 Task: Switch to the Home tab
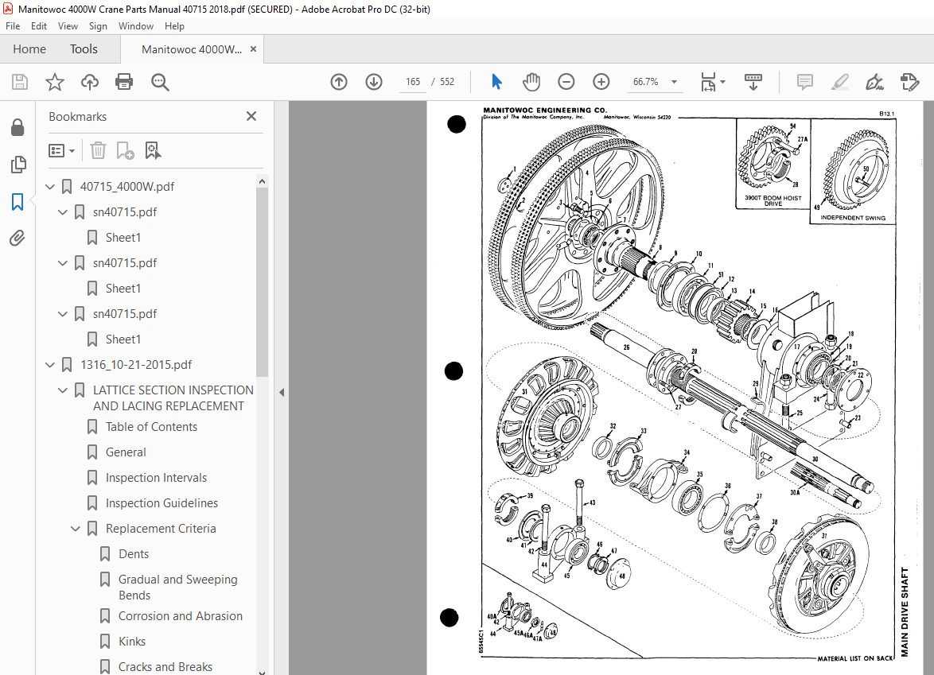[x=29, y=49]
